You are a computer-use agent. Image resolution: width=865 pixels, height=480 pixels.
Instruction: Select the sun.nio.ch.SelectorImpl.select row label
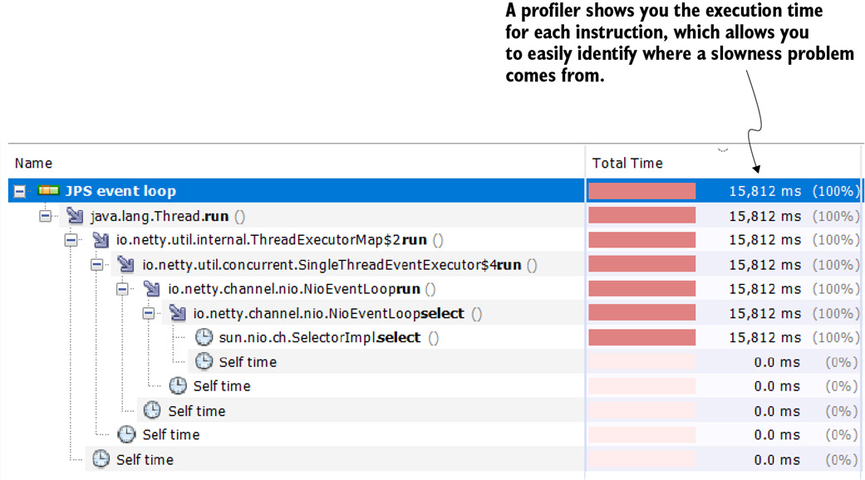[x=320, y=338]
